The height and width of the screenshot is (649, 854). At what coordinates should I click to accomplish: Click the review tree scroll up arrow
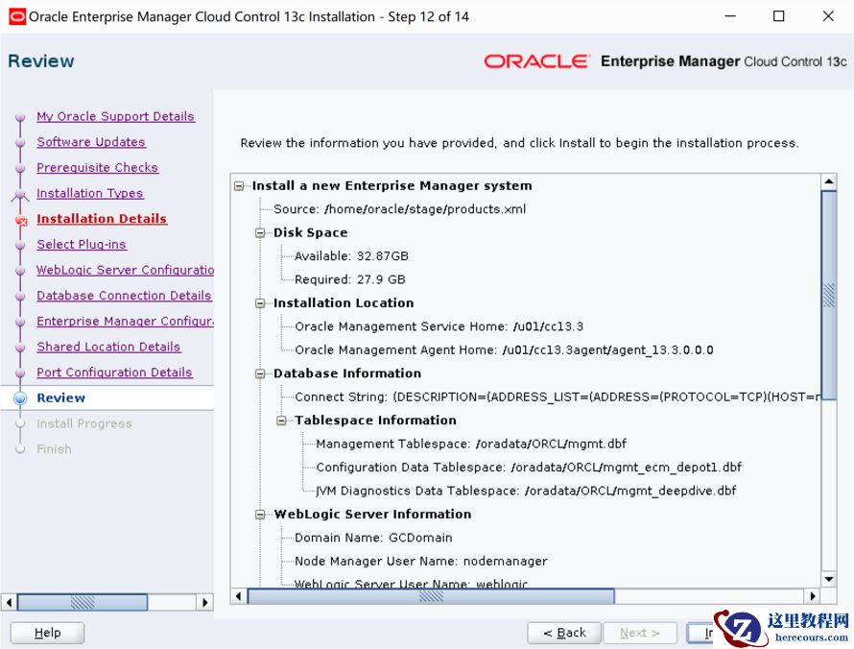(828, 181)
